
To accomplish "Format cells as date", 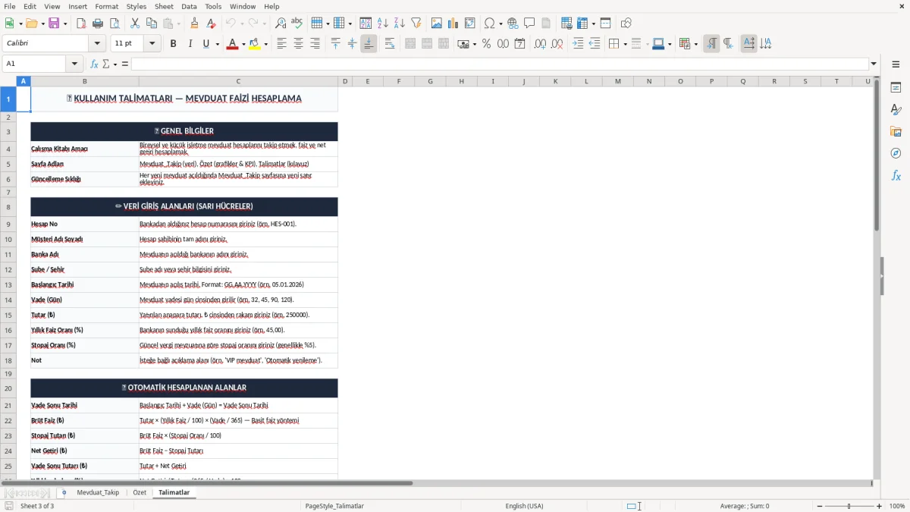I will [520, 44].
